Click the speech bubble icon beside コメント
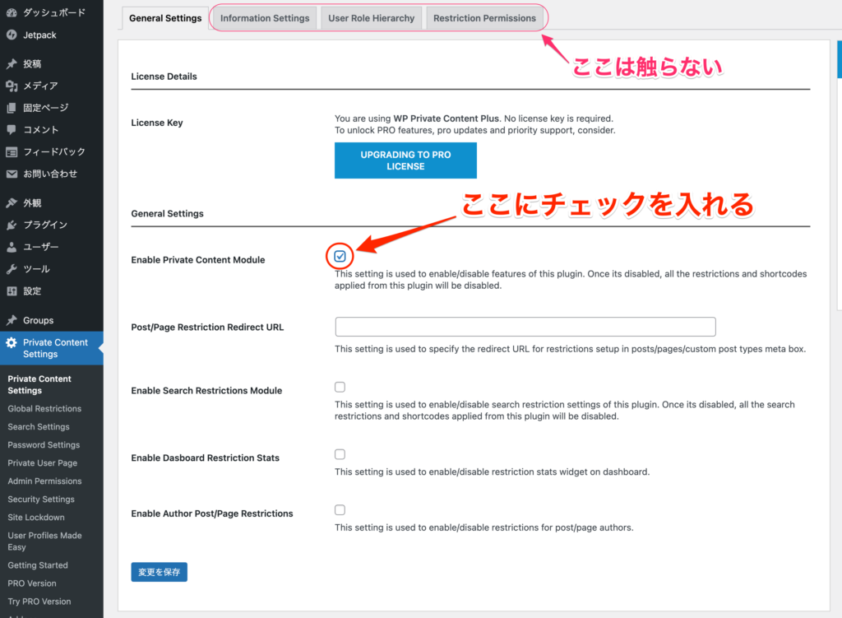 coord(12,129)
